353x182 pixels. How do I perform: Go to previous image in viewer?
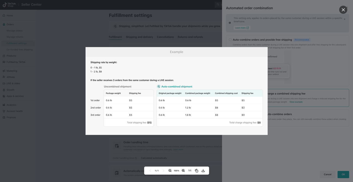(x=150, y=171)
